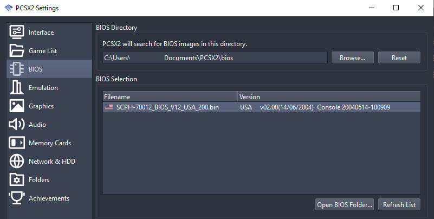The width and height of the screenshot is (434, 219).
Task: Open the Game List settings page
Action: [x=43, y=51]
